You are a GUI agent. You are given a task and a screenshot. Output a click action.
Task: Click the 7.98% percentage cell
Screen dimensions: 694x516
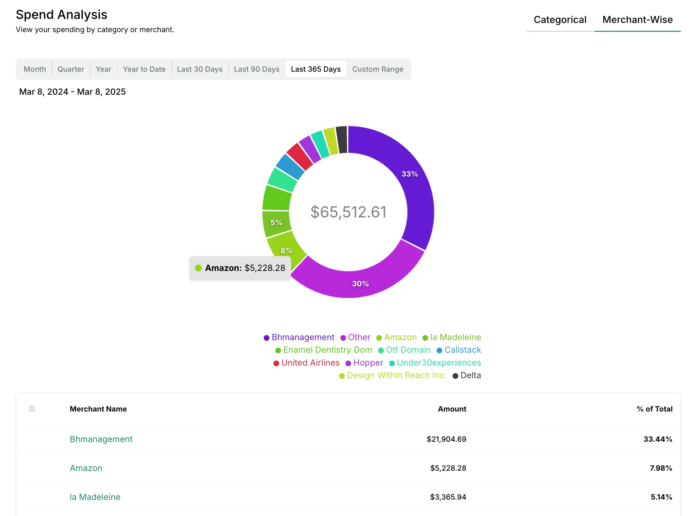661,468
